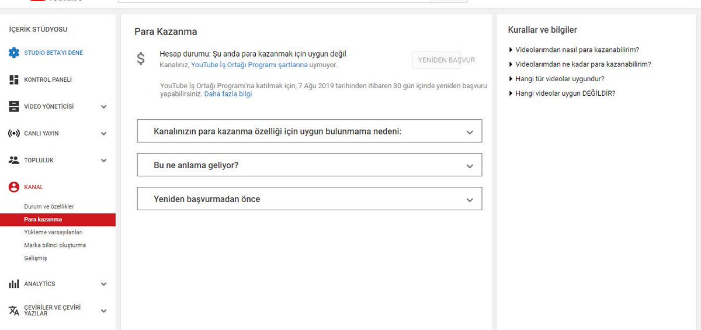The image size is (701, 330).
Task: Click the dollar sign monetization icon
Action: [x=141, y=58]
